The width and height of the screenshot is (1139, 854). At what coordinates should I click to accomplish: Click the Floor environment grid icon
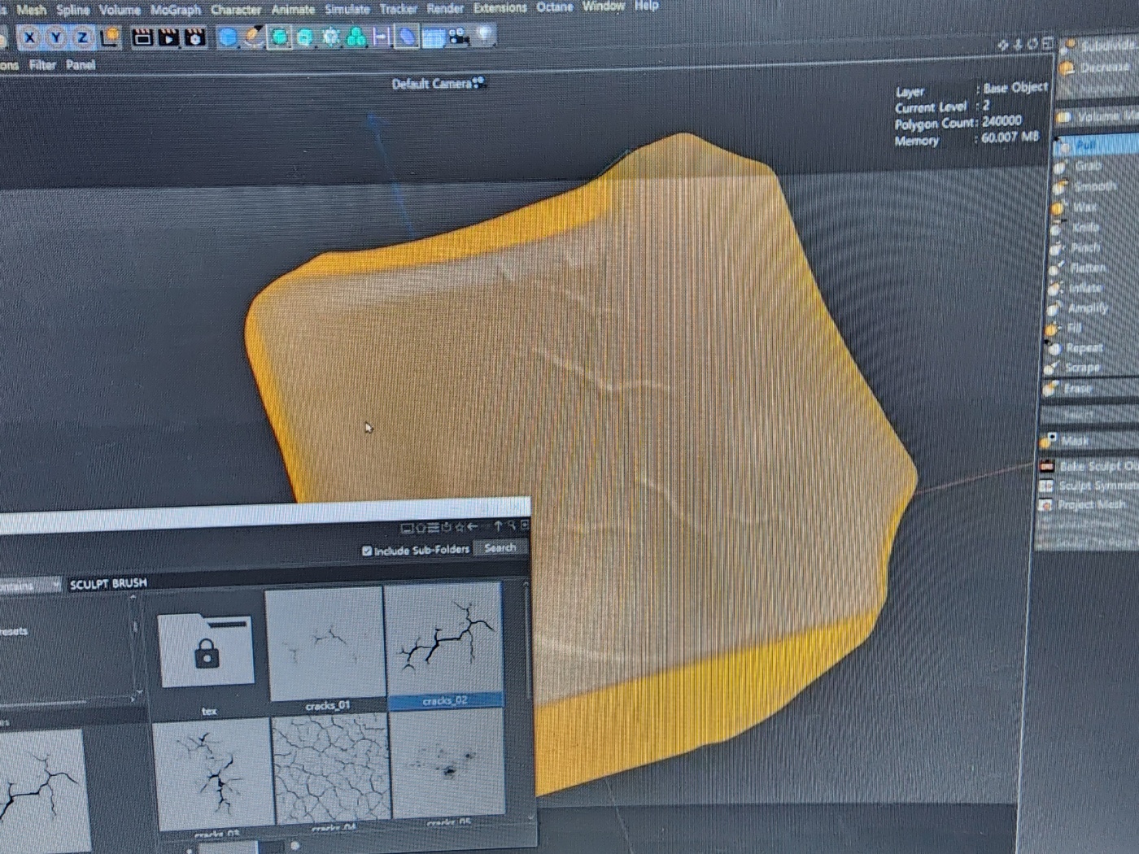click(433, 37)
